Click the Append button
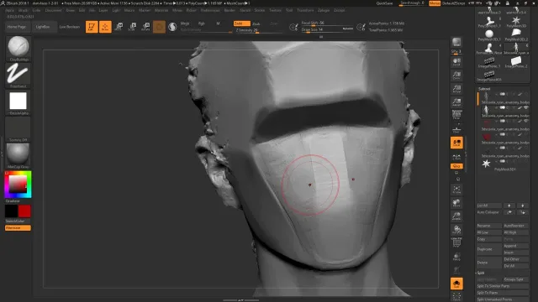Image resolution: width=538 pixels, height=302 pixels. pyautogui.click(x=515, y=246)
